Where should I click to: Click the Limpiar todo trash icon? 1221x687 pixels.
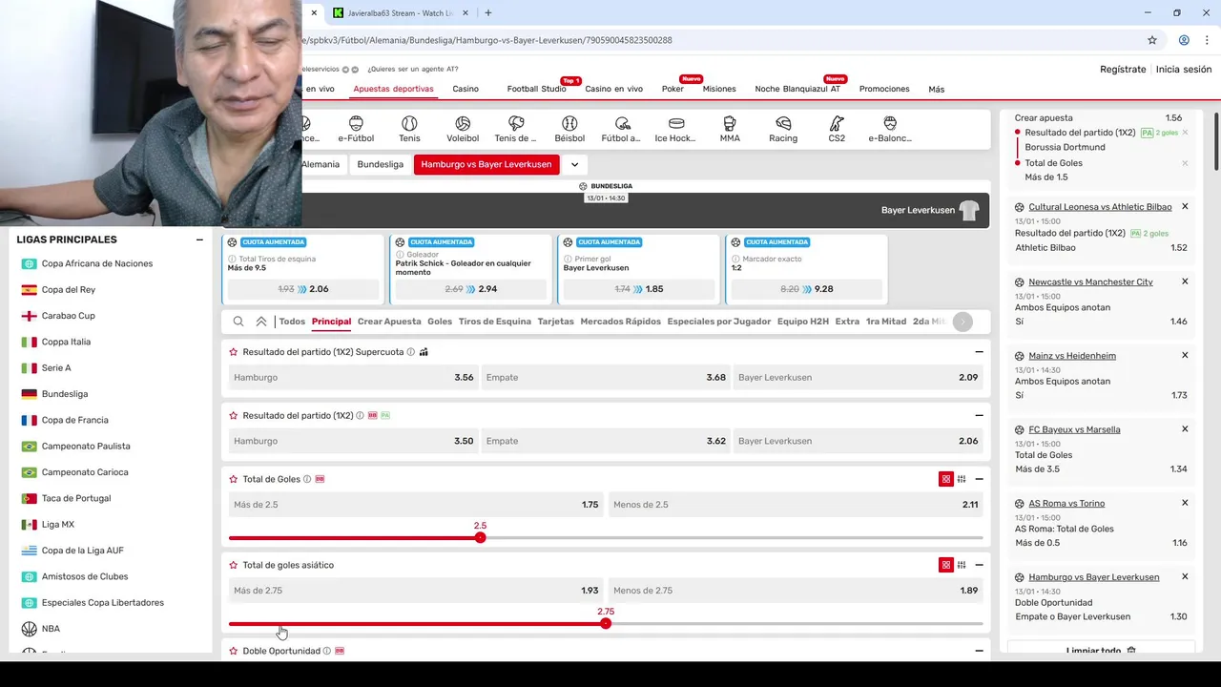tap(1131, 651)
